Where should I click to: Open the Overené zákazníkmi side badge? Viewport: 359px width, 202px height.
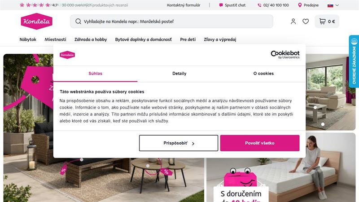pos(354,61)
